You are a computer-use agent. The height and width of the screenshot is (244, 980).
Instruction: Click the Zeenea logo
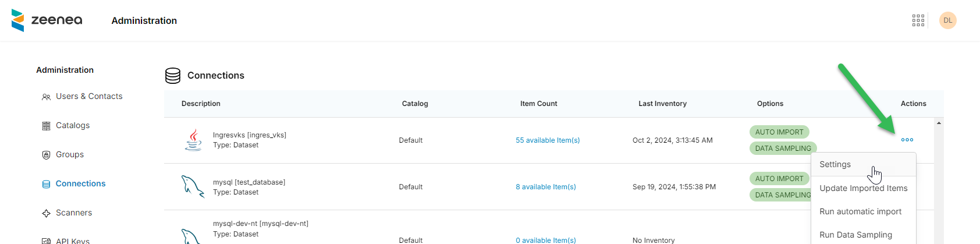pyautogui.click(x=47, y=20)
